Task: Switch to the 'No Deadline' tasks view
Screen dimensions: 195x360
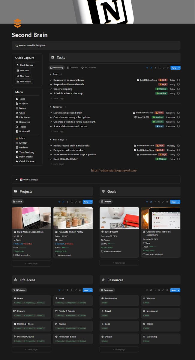Action: point(89,68)
